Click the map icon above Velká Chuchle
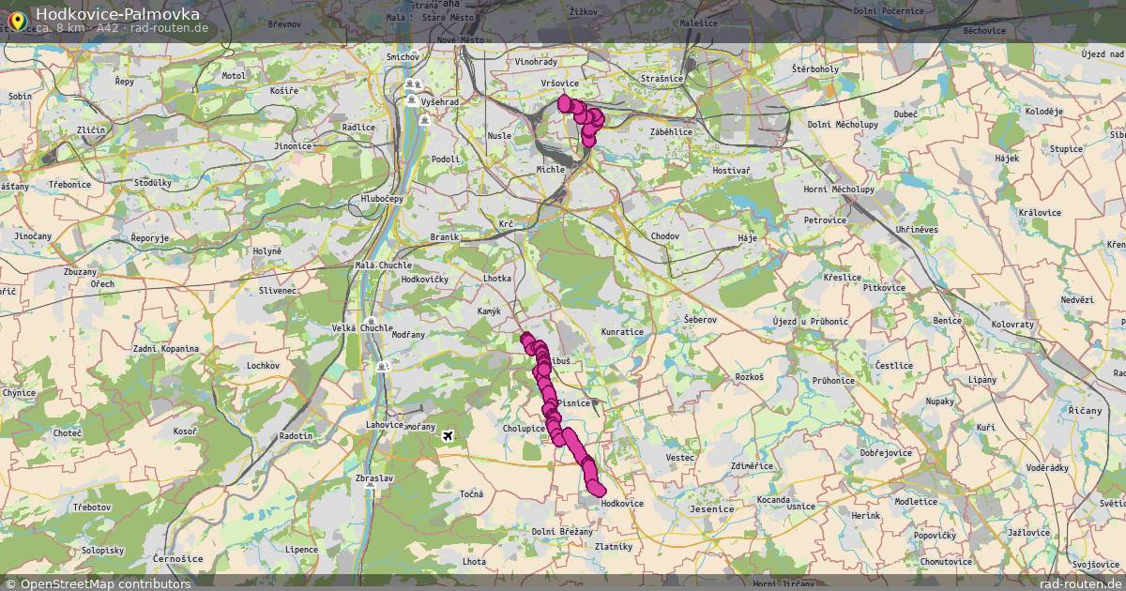This screenshot has height=591, width=1126. point(372,321)
